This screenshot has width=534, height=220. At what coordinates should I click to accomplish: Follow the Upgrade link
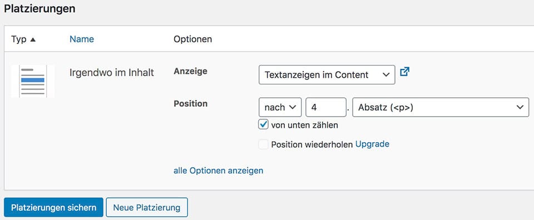tap(372, 144)
